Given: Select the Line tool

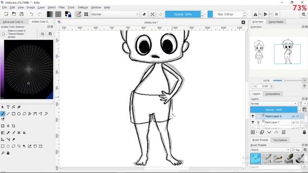Looking at the screenshot, I should 8,114.
